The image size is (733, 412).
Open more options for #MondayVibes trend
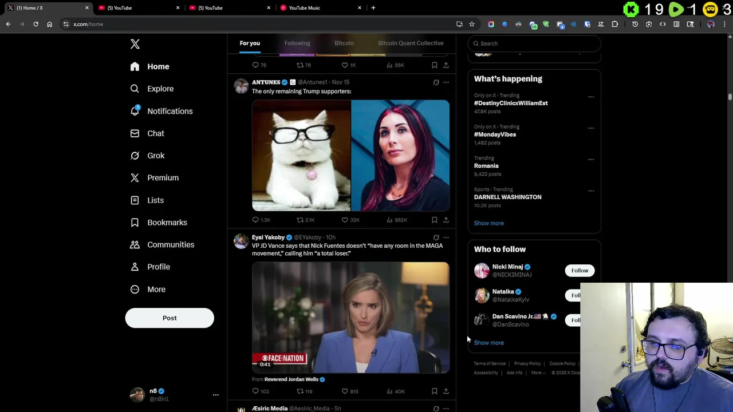tap(591, 128)
